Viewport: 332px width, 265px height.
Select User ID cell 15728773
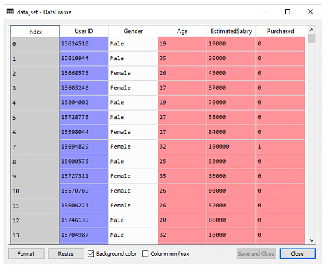pyautogui.click(x=84, y=118)
